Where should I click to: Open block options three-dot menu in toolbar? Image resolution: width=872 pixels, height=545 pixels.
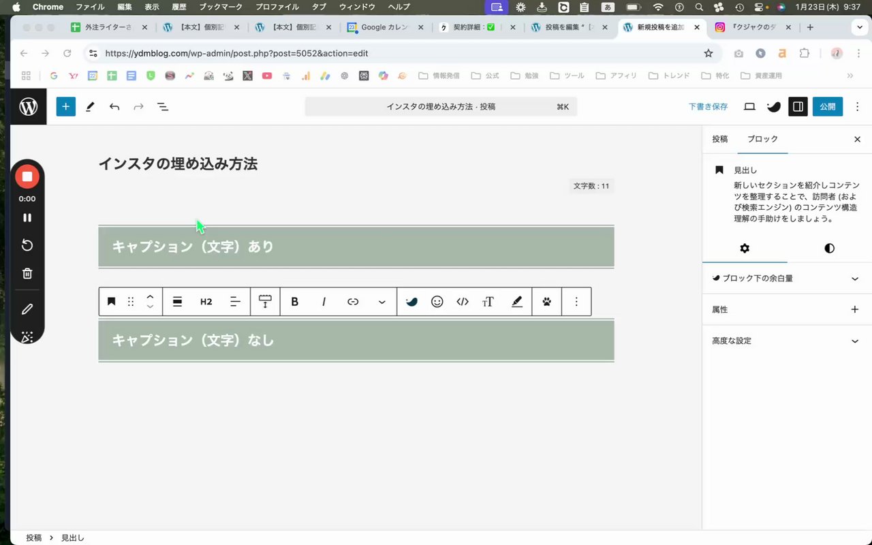point(576,301)
